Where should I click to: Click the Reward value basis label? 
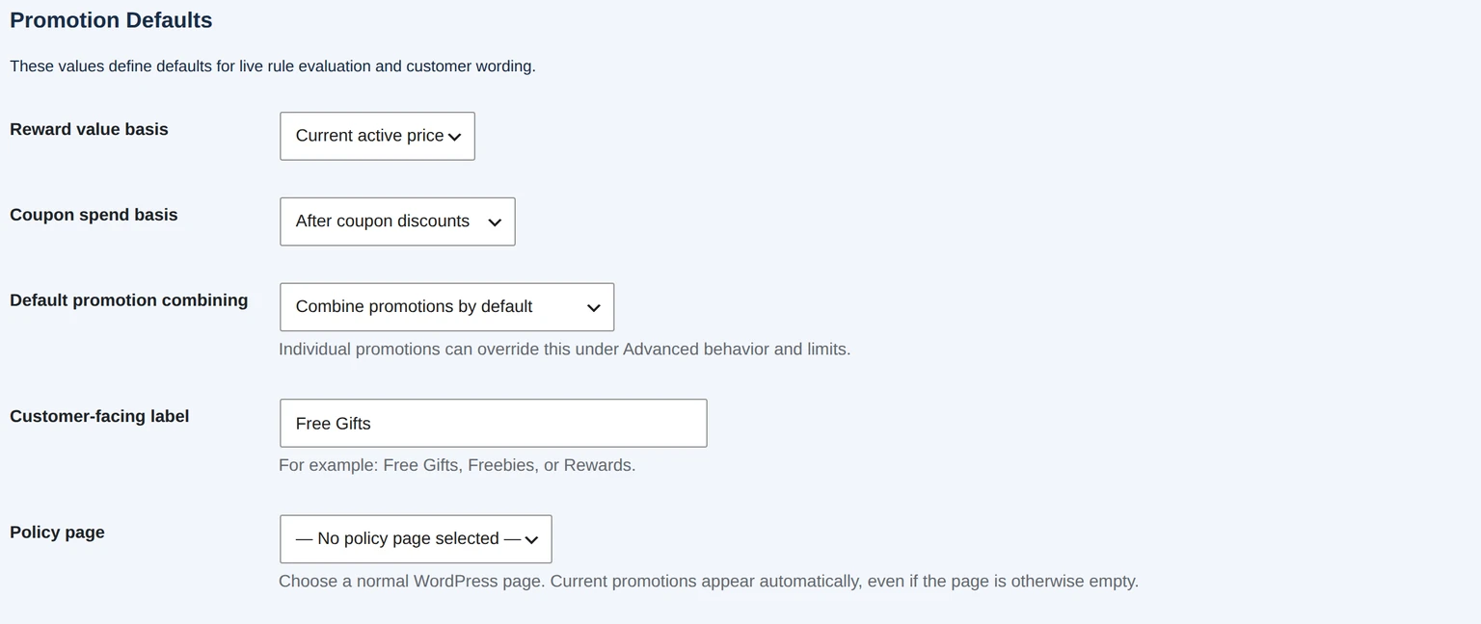[89, 129]
